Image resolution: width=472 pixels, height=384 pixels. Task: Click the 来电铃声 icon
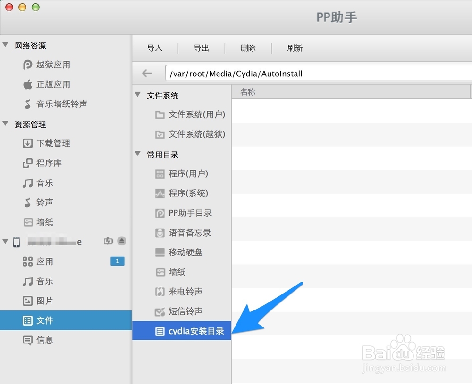tap(160, 292)
